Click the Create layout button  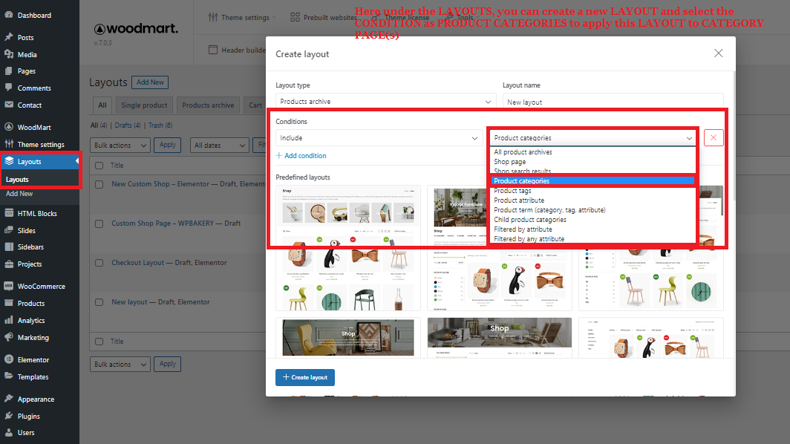point(305,377)
